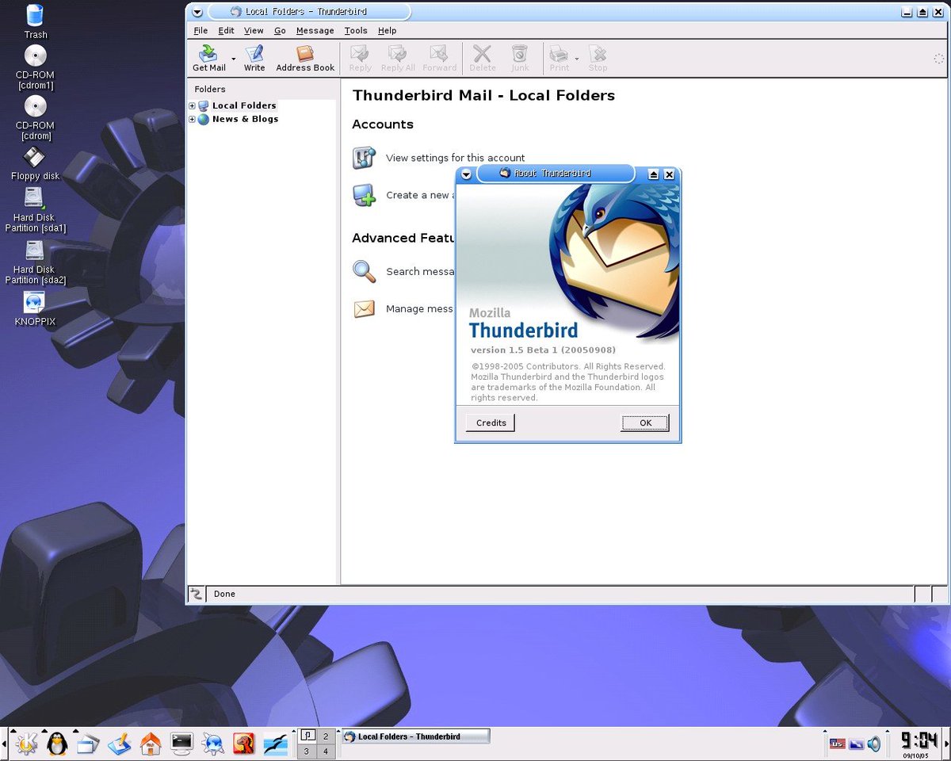Shade the About Thunderbird dialog
951x761 pixels.
pyautogui.click(x=654, y=174)
